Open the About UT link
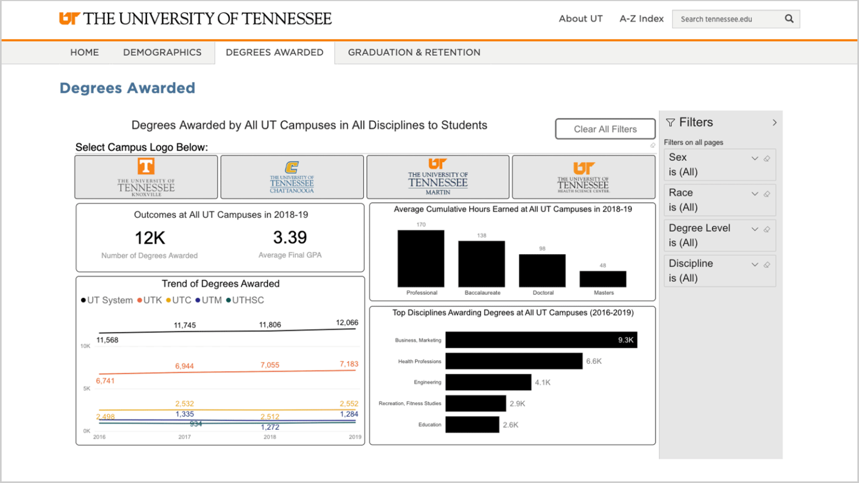Screen dimensions: 859x483 point(580,18)
